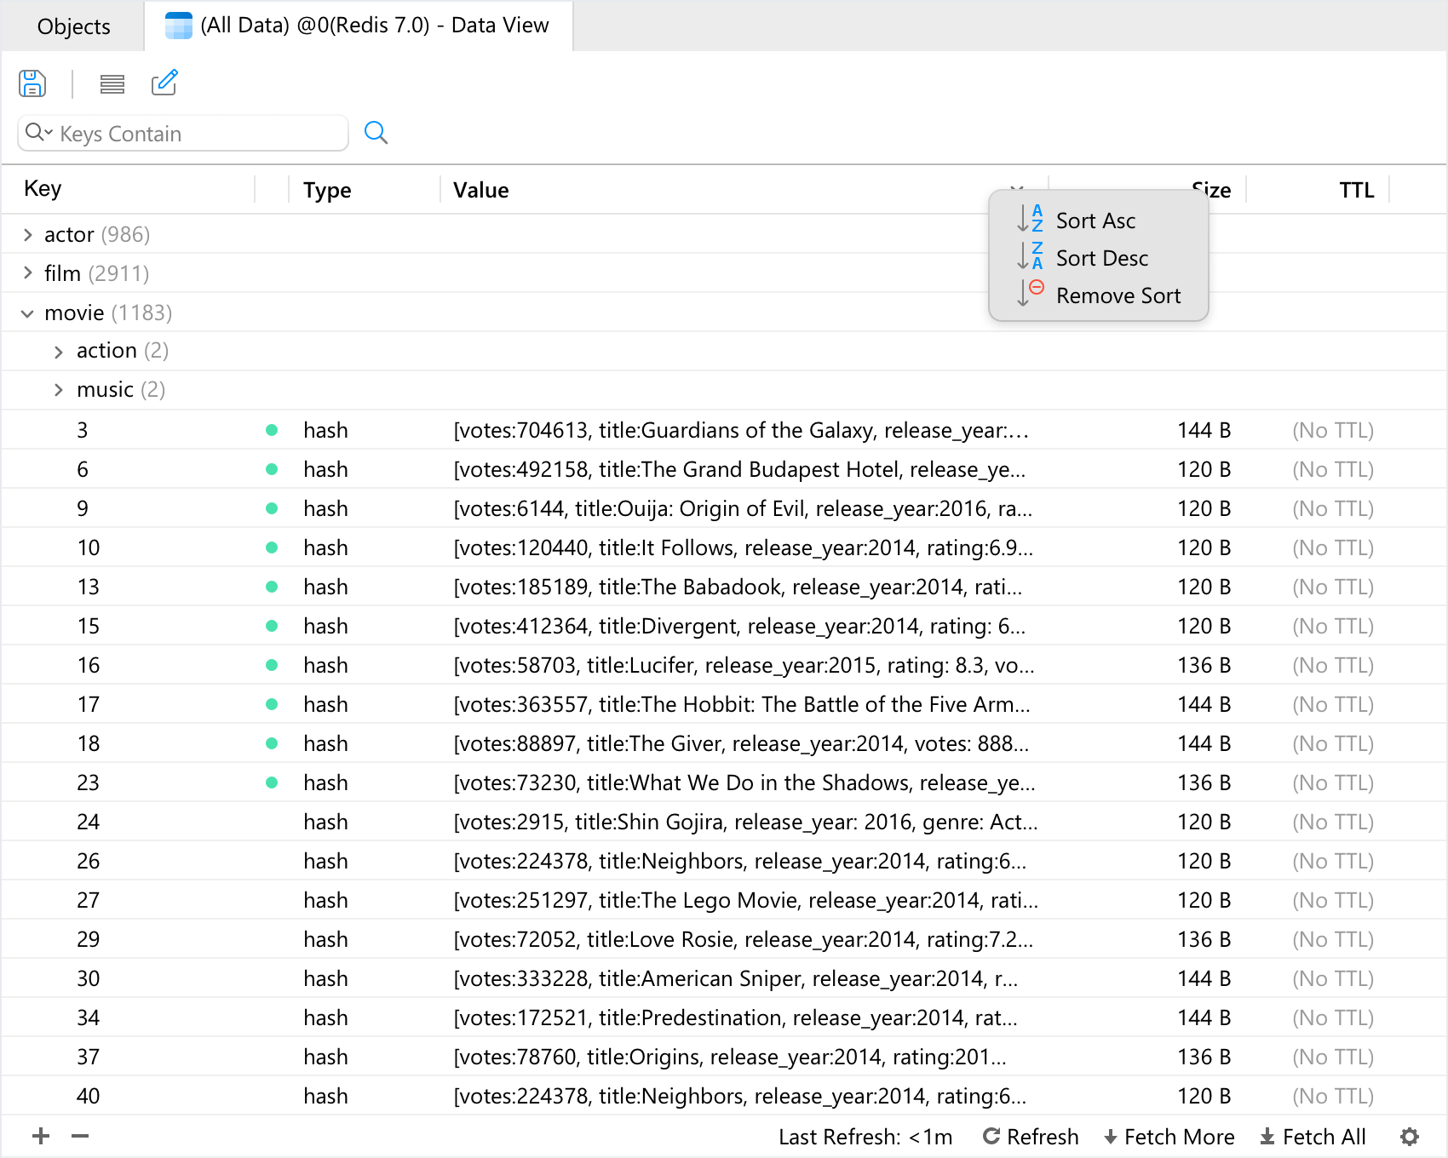Expand the film key group
The width and height of the screenshot is (1448, 1158).
[x=28, y=273]
